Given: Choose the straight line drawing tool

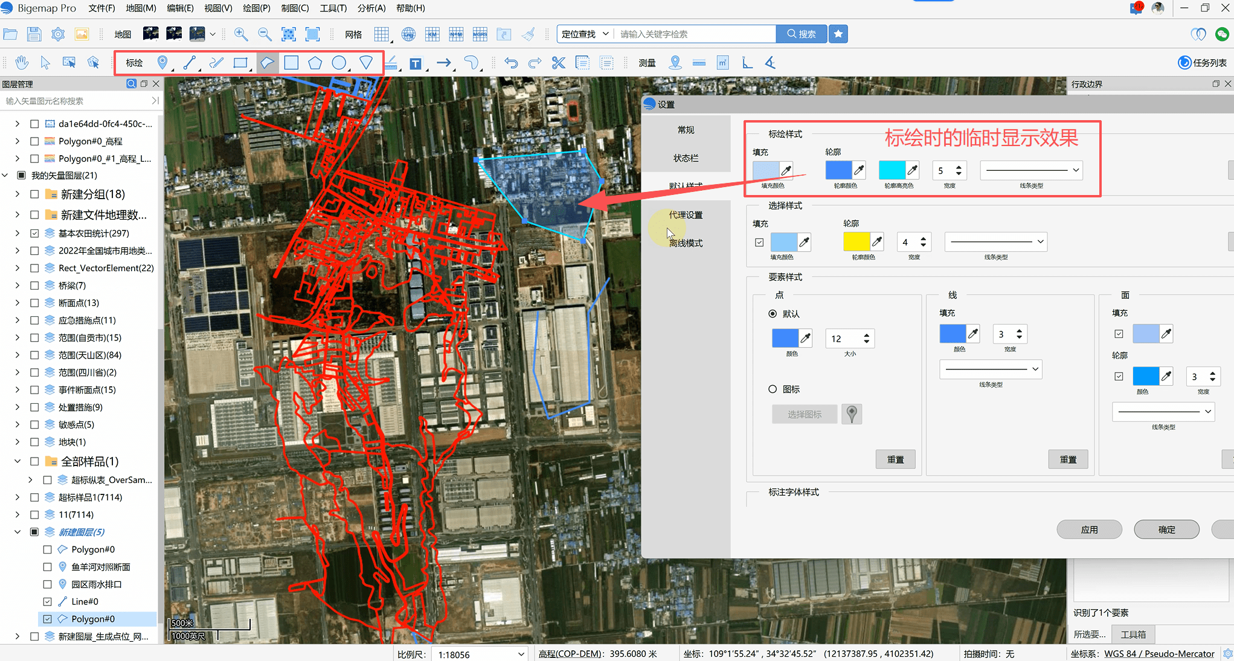Looking at the screenshot, I should coord(189,63).
